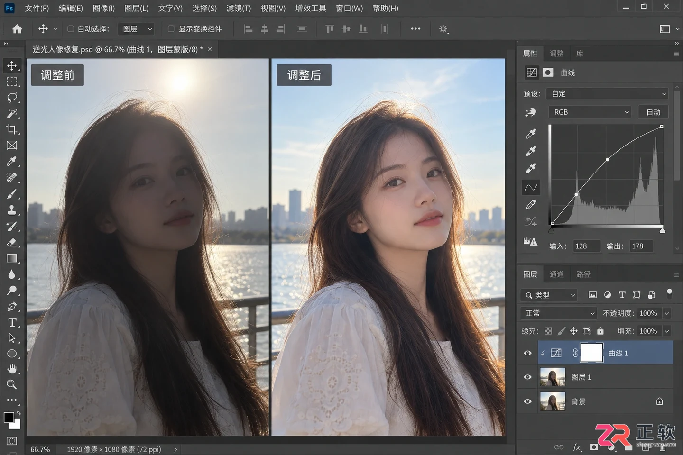Image resolution: width=683 pixels, height=455 pixels.
Task: Select the Hand tool
Action: 12,369
